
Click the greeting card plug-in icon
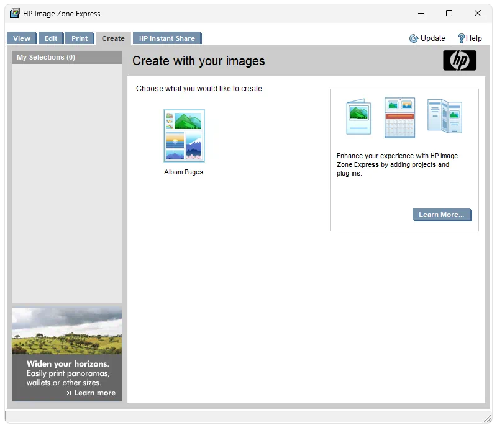coord(358,117)
